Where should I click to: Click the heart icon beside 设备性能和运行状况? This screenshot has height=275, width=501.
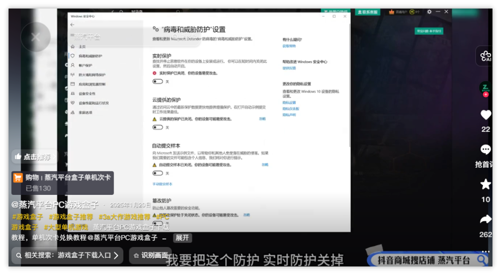coord(73,103)
